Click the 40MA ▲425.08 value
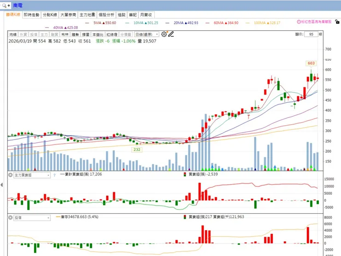This screenshot has height=256, width=341. (x=65, y=28)
